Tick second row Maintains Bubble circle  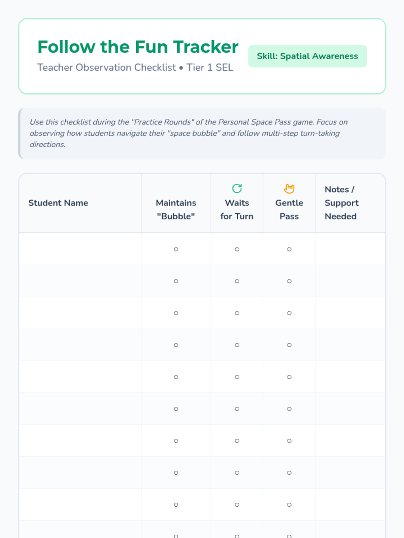(x=176, y=281)
